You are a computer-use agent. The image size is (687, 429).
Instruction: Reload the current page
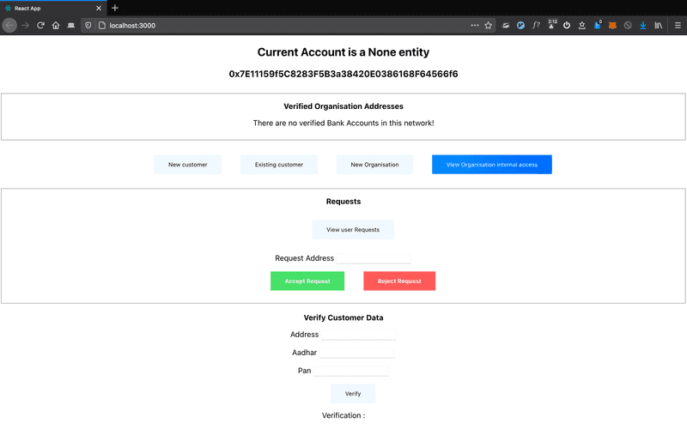[40, 26]
